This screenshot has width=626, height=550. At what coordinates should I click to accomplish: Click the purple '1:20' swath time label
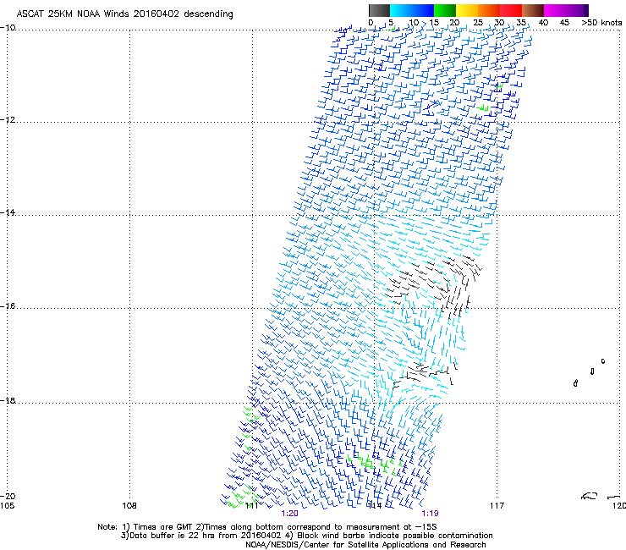point(290,514)
